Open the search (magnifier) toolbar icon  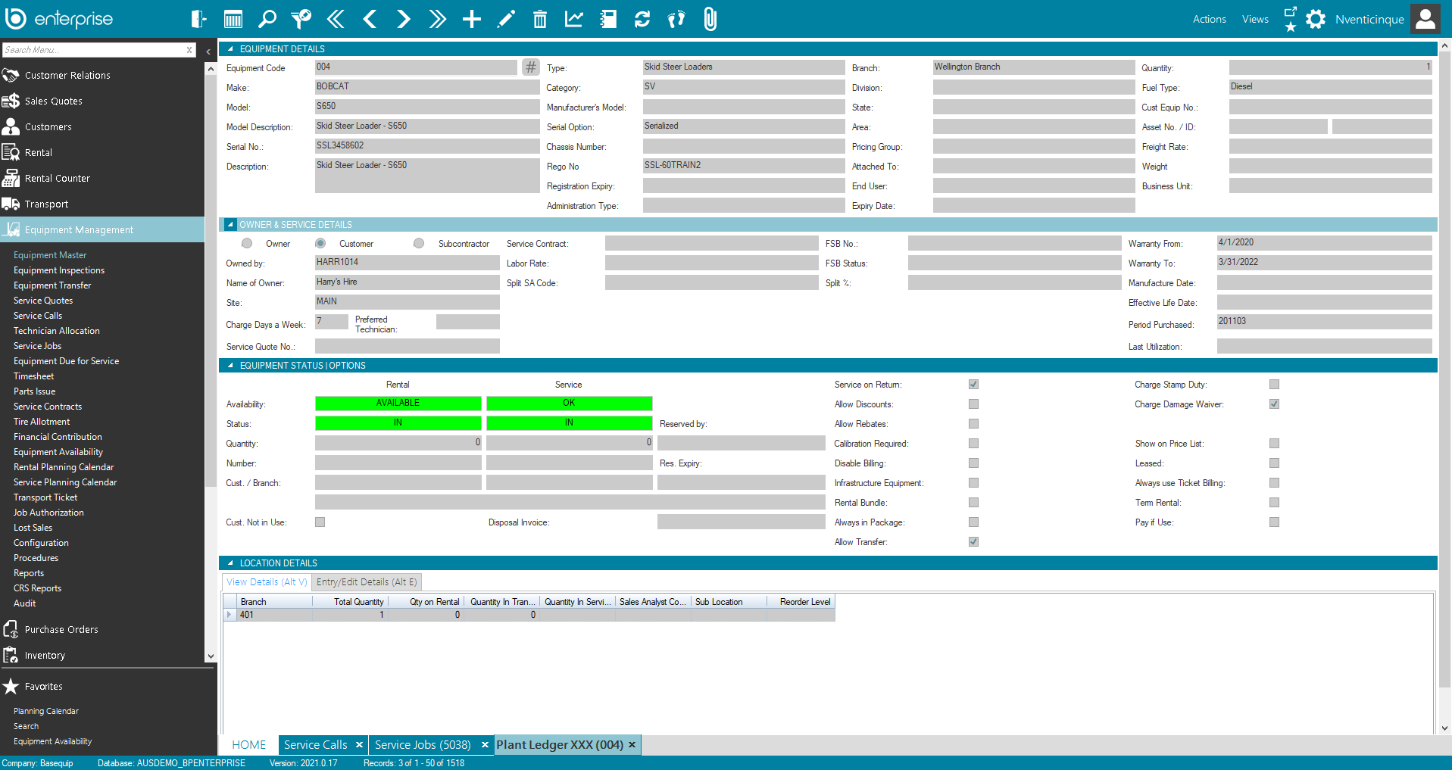tap(267, 19)
